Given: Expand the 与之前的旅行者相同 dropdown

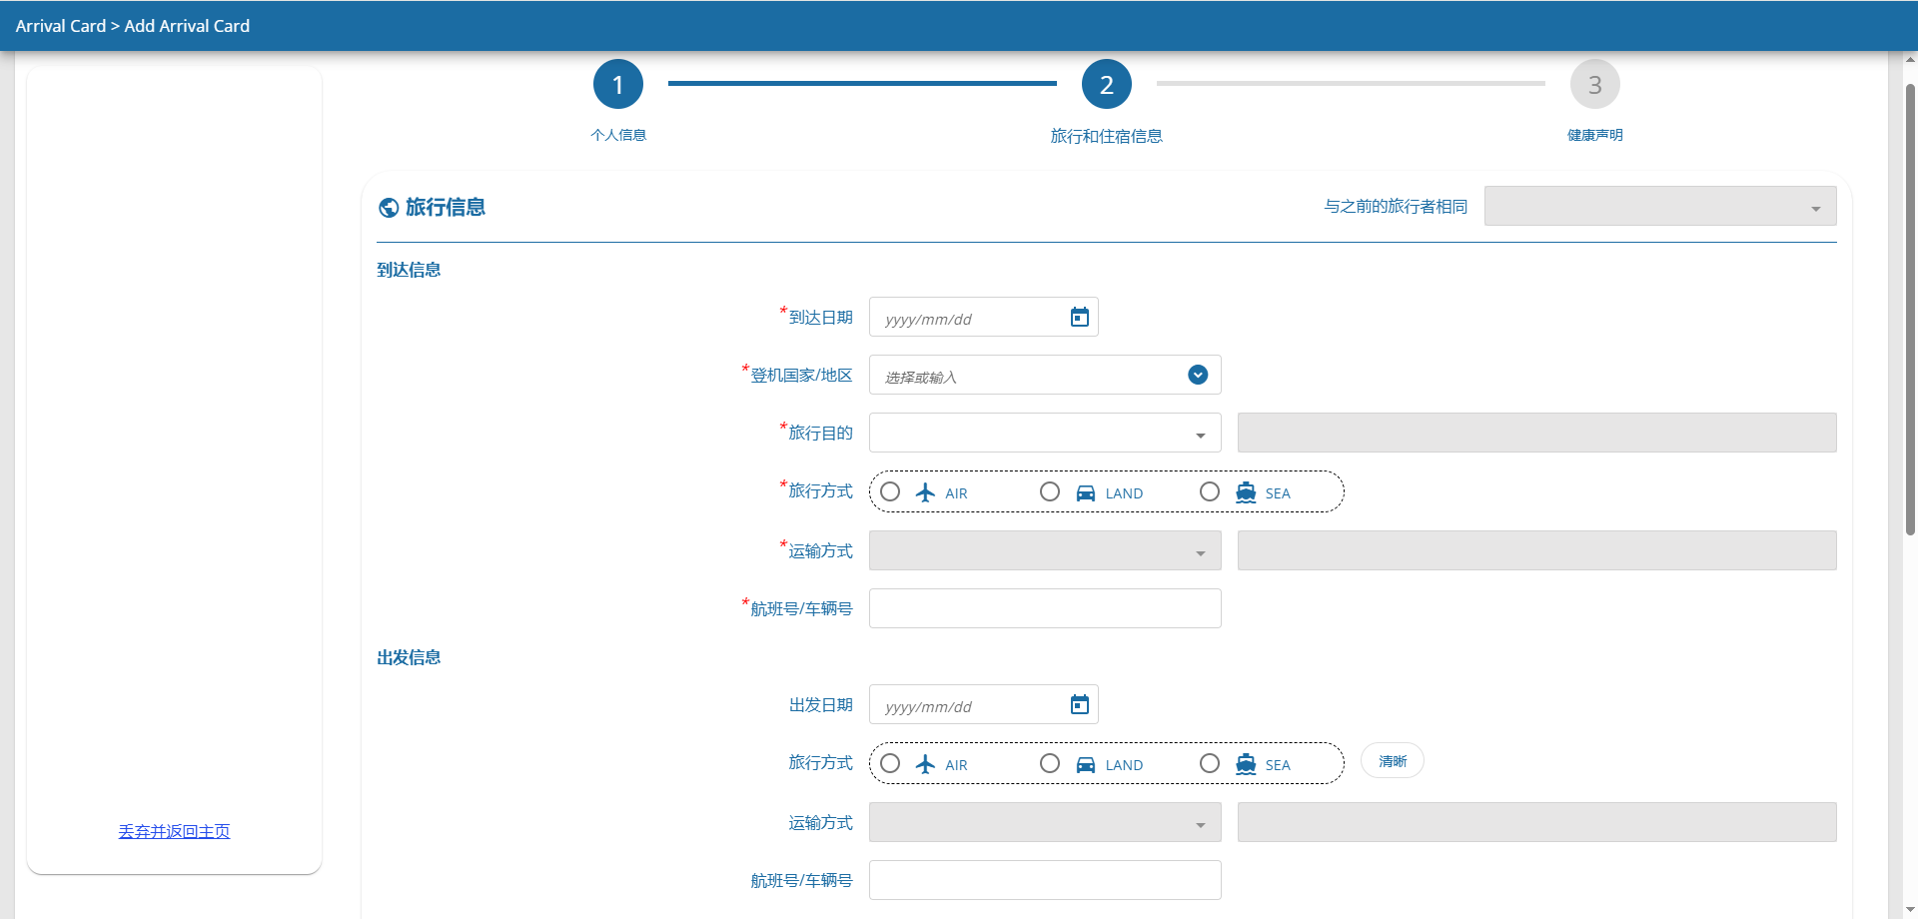Looking at the screenshot, I should [1659, 207].
